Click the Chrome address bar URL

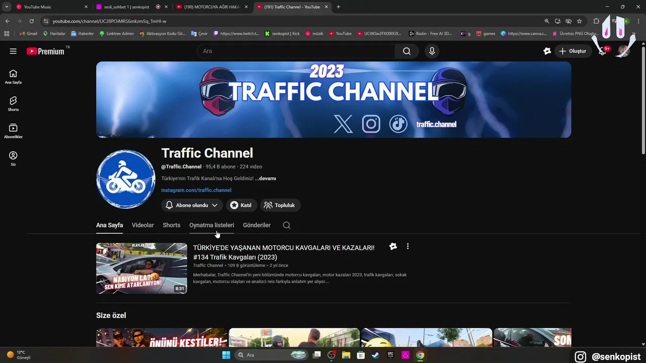110,21
